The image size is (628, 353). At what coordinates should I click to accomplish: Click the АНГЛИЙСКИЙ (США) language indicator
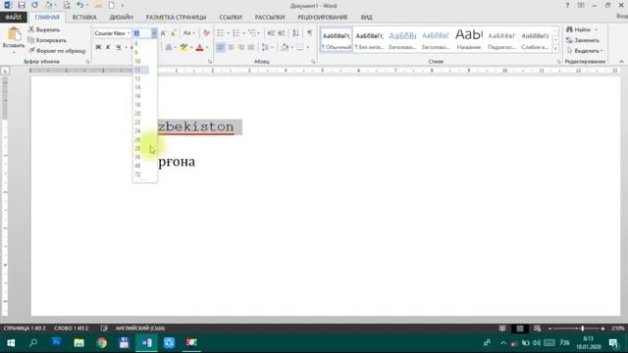[140, 328]
